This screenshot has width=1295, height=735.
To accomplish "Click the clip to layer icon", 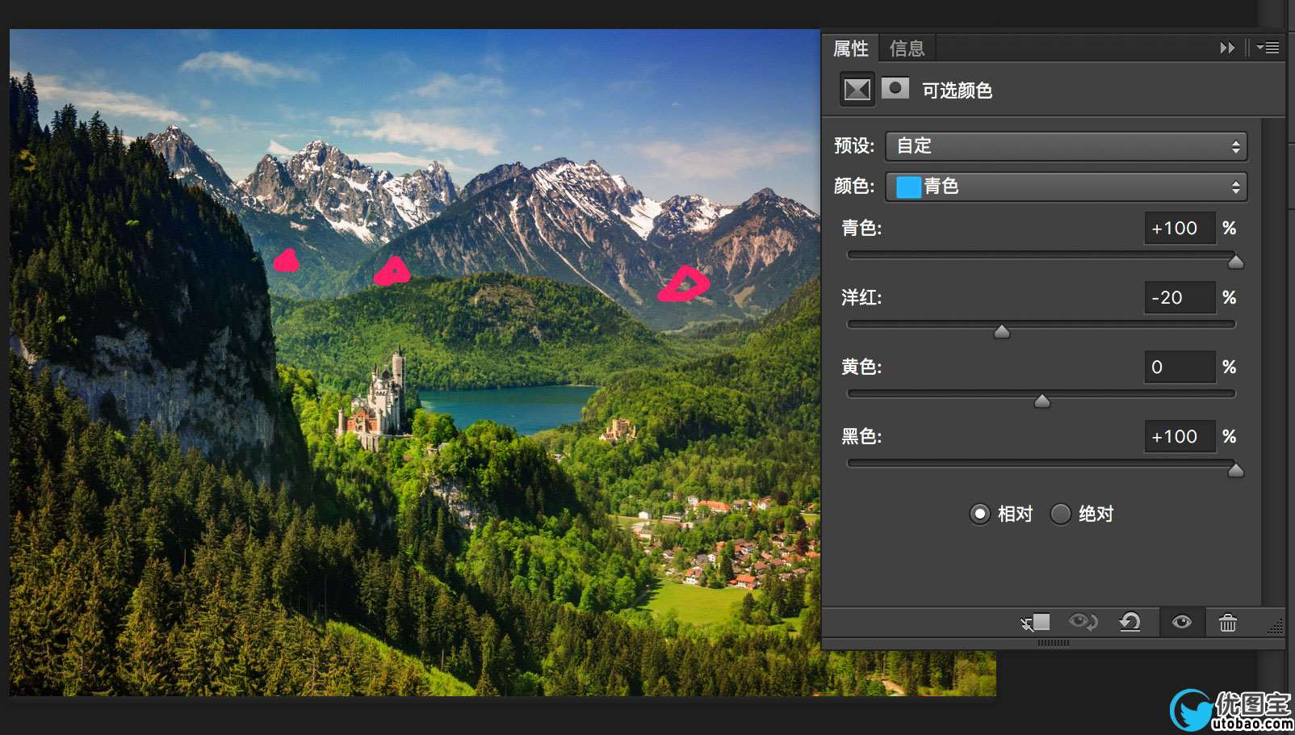I will (1035, 622).
